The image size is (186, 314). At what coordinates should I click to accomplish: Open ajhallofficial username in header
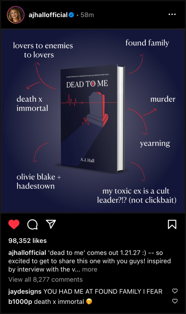pos(48,15)
